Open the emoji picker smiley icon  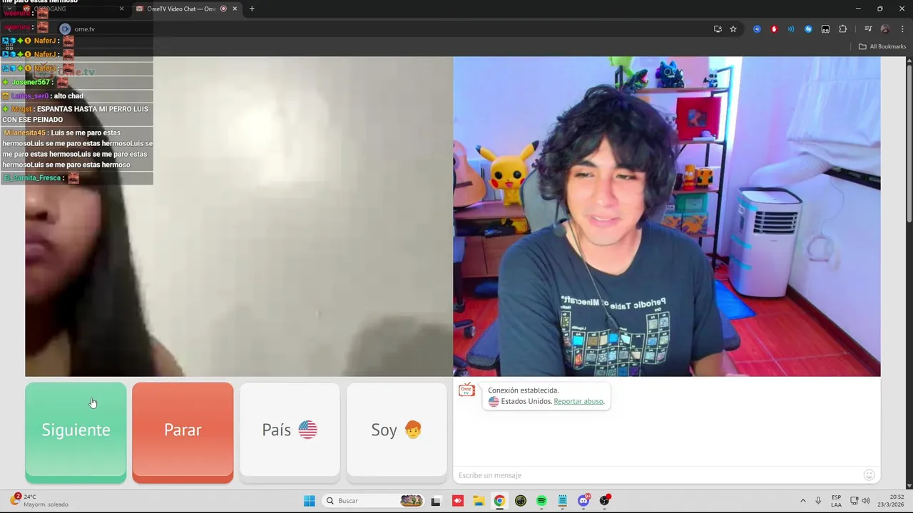pos(869,475)
